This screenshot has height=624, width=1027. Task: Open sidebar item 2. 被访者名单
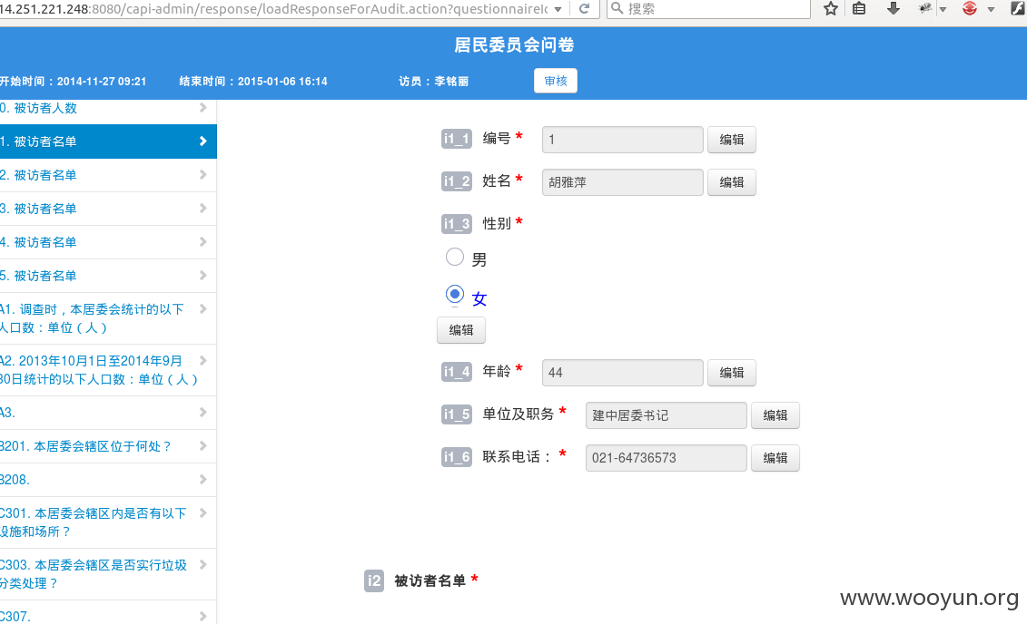point(108,175)
